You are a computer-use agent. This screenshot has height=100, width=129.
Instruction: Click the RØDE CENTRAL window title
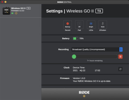64,2
